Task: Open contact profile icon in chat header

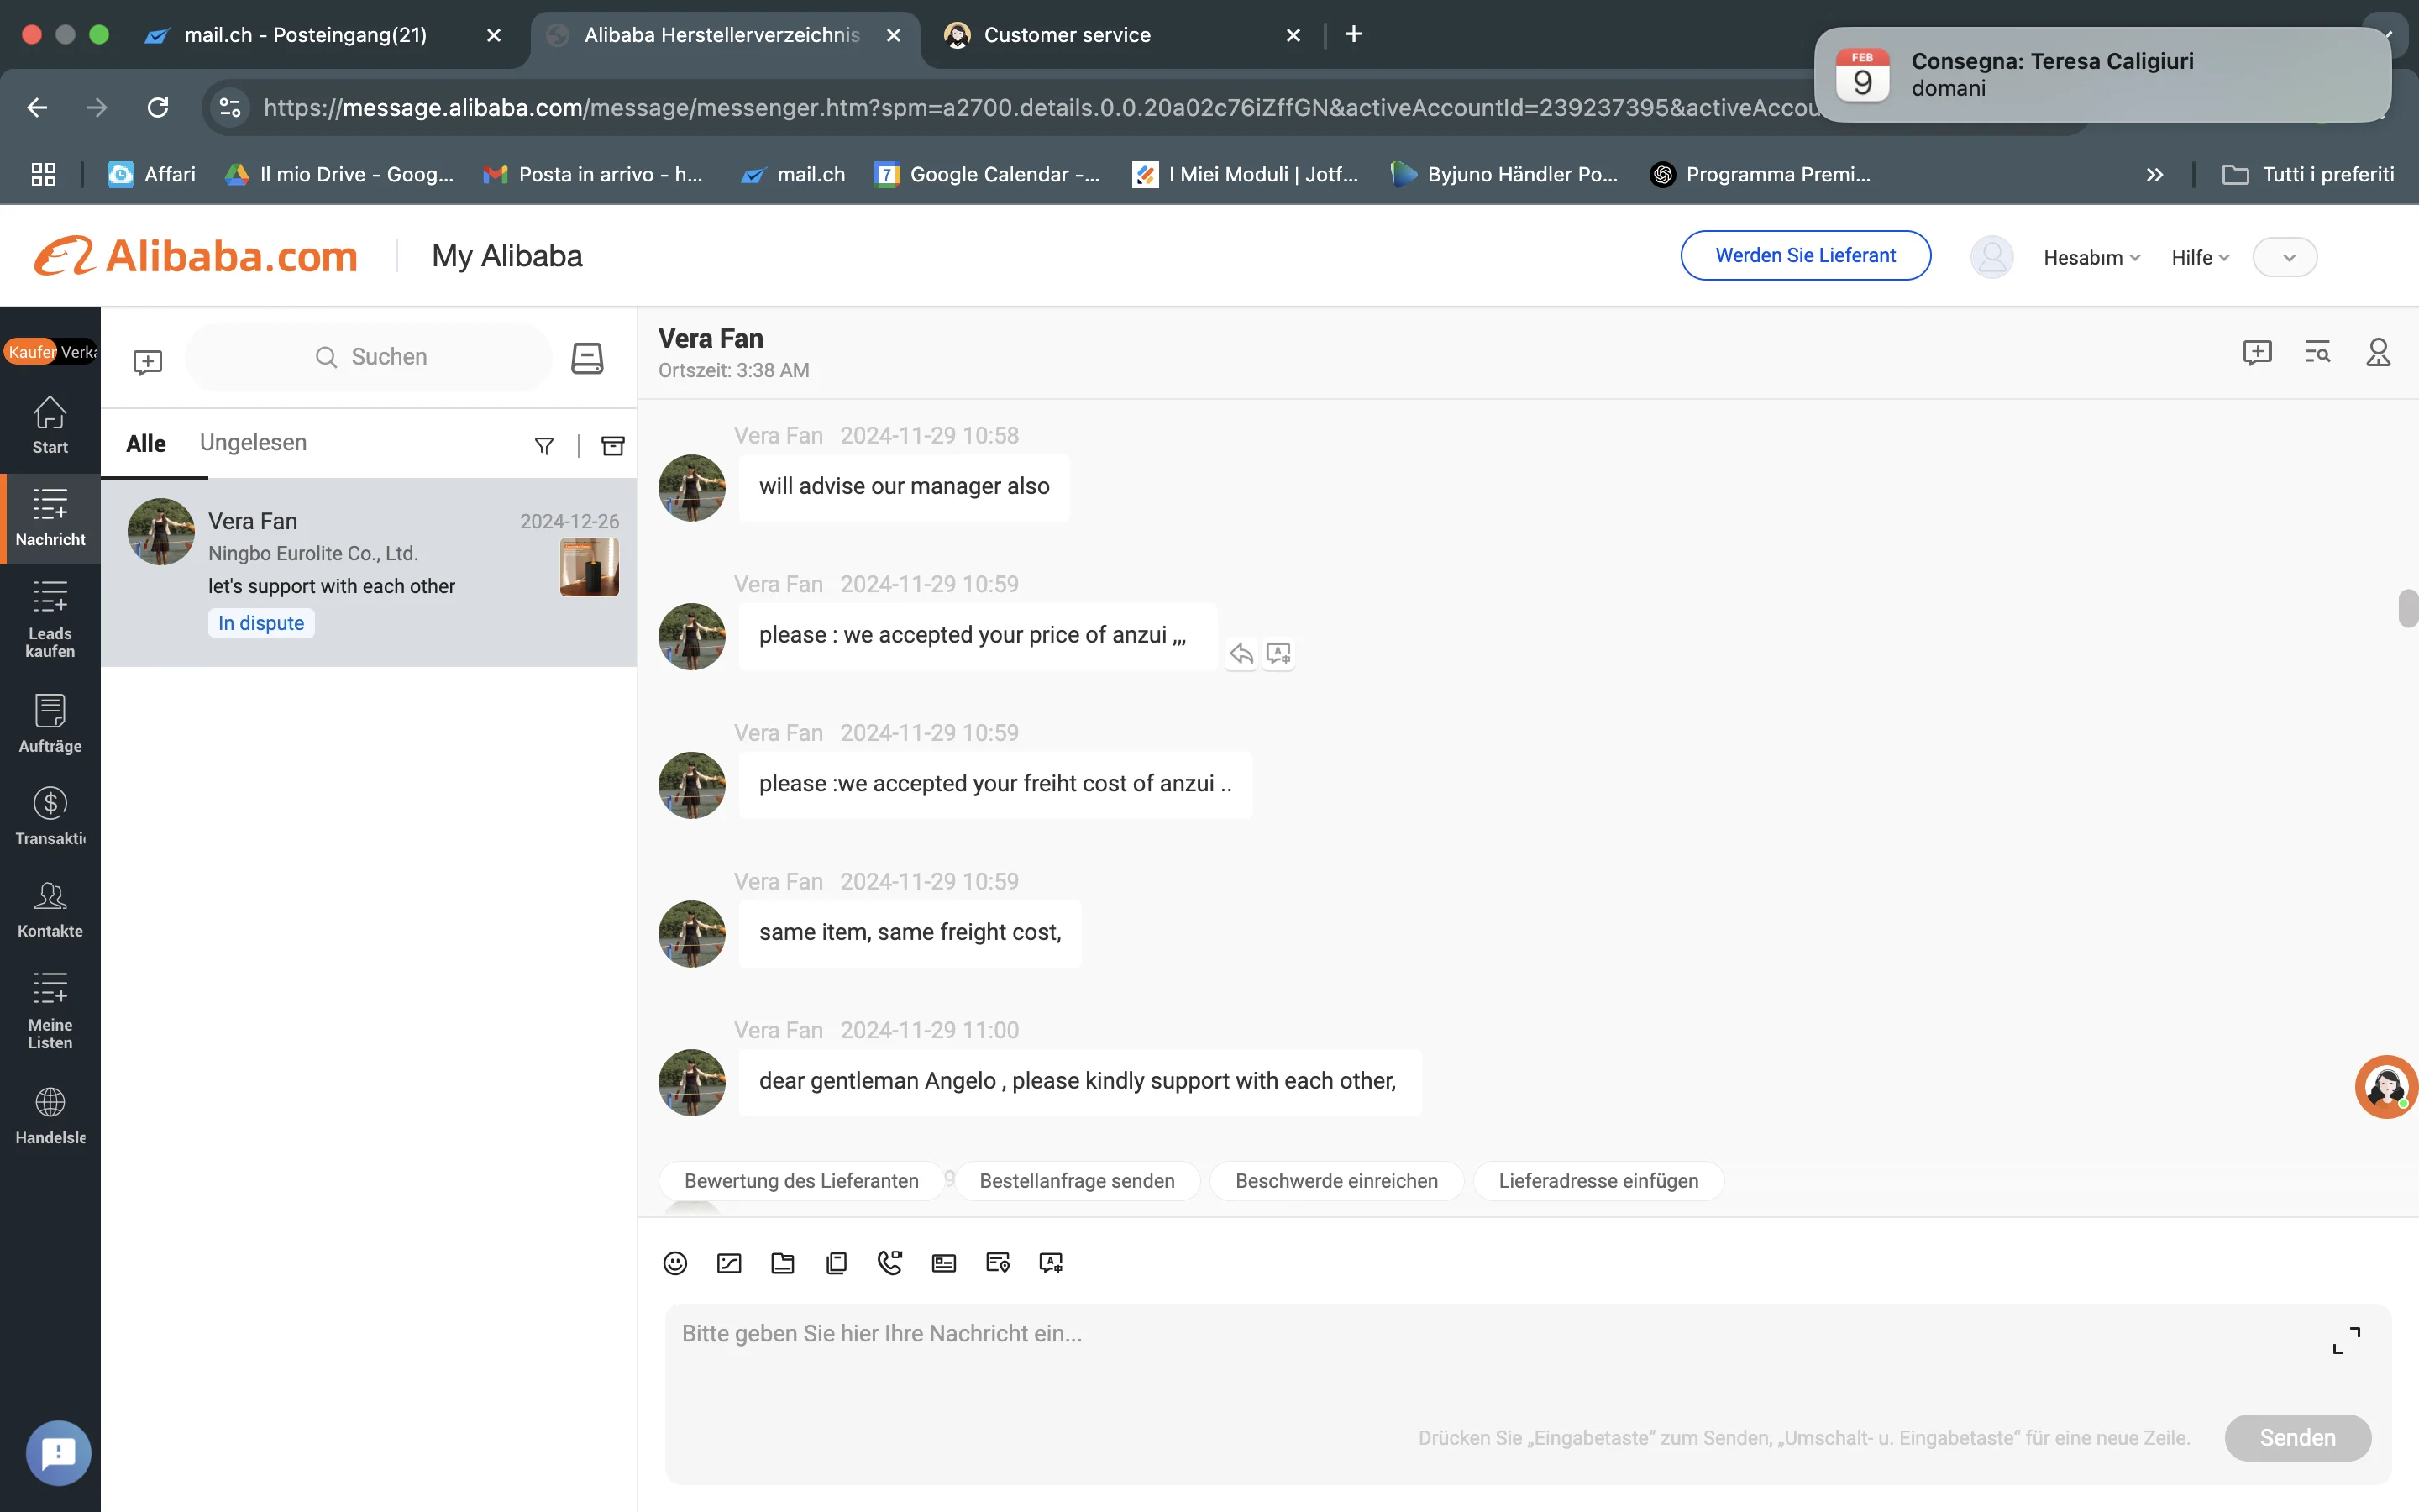Action: click(x=2378, y=352)
